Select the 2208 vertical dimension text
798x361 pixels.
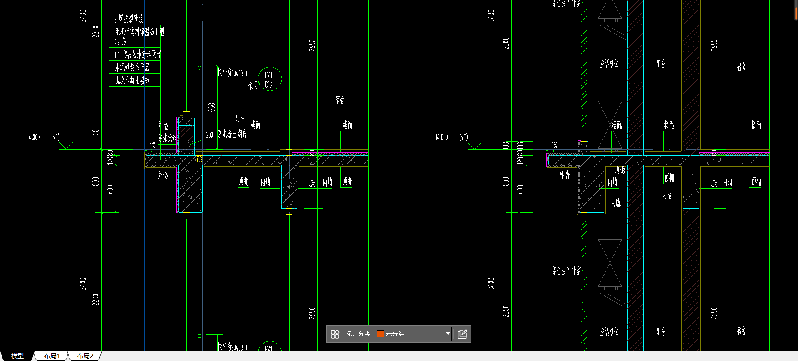96,32
